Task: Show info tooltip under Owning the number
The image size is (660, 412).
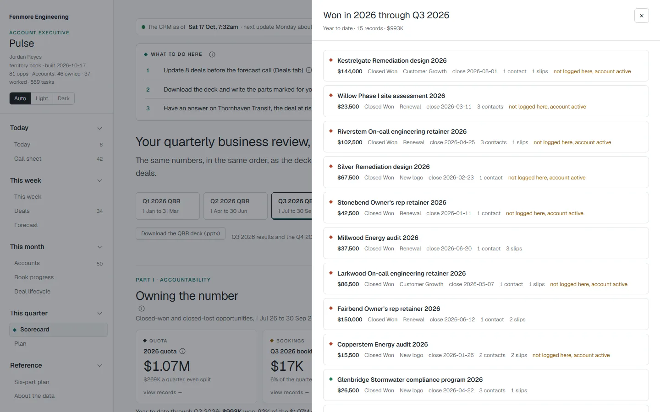Action: coord(142,309)
